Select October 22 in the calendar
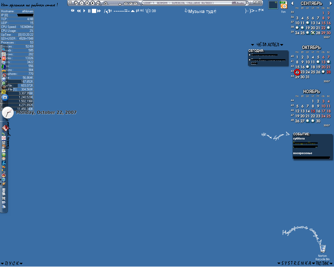Viewport: 334px width, 267px height. [297, 72]
